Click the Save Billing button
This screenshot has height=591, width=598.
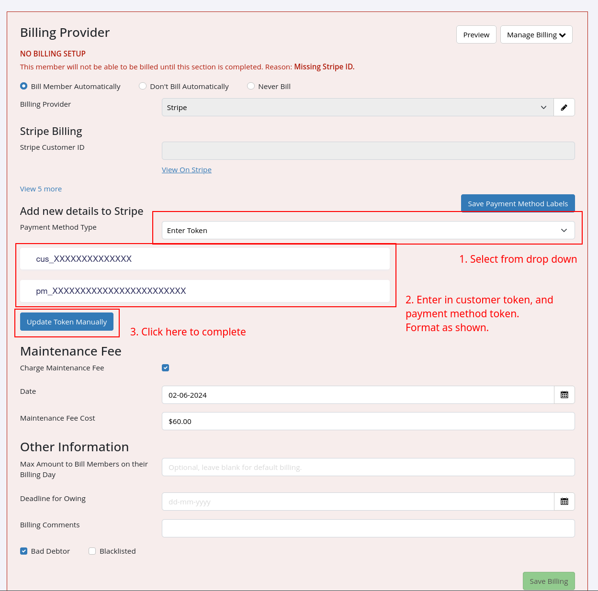click(x=549, y=581)
